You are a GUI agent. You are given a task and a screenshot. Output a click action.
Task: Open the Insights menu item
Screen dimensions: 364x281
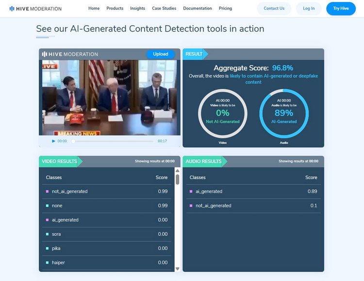pyautogui.click(x=137, y=8)
